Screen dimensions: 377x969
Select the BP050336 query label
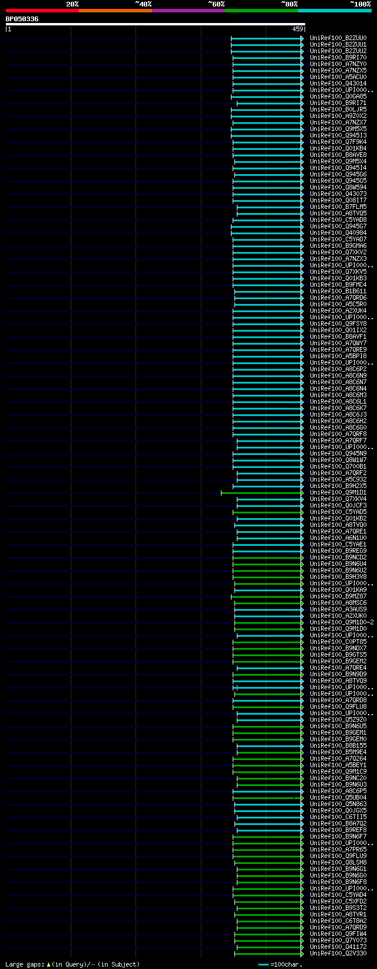tap(22, 19)
